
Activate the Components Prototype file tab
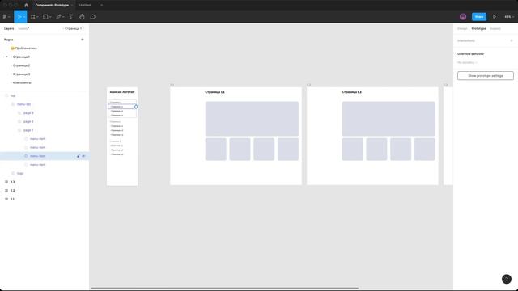coord(52,5)
